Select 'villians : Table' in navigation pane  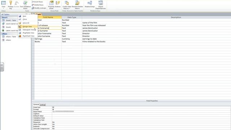click(x=11, y=37)
